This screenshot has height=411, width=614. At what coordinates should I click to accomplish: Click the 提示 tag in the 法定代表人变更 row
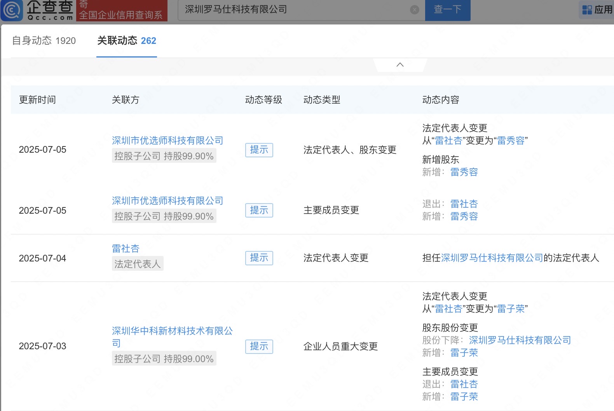pyautogui.click(x=259, y=258)
